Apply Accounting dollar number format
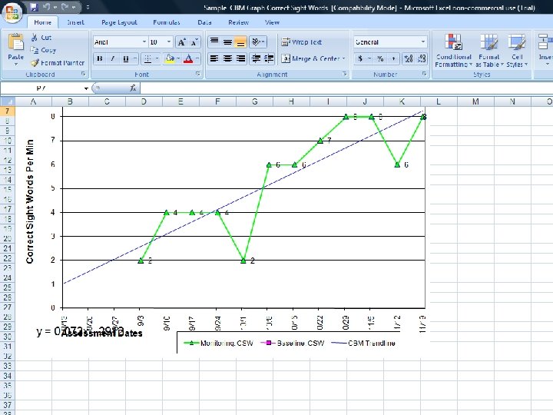This screenshot has height=415, width=553. (360, 58)
